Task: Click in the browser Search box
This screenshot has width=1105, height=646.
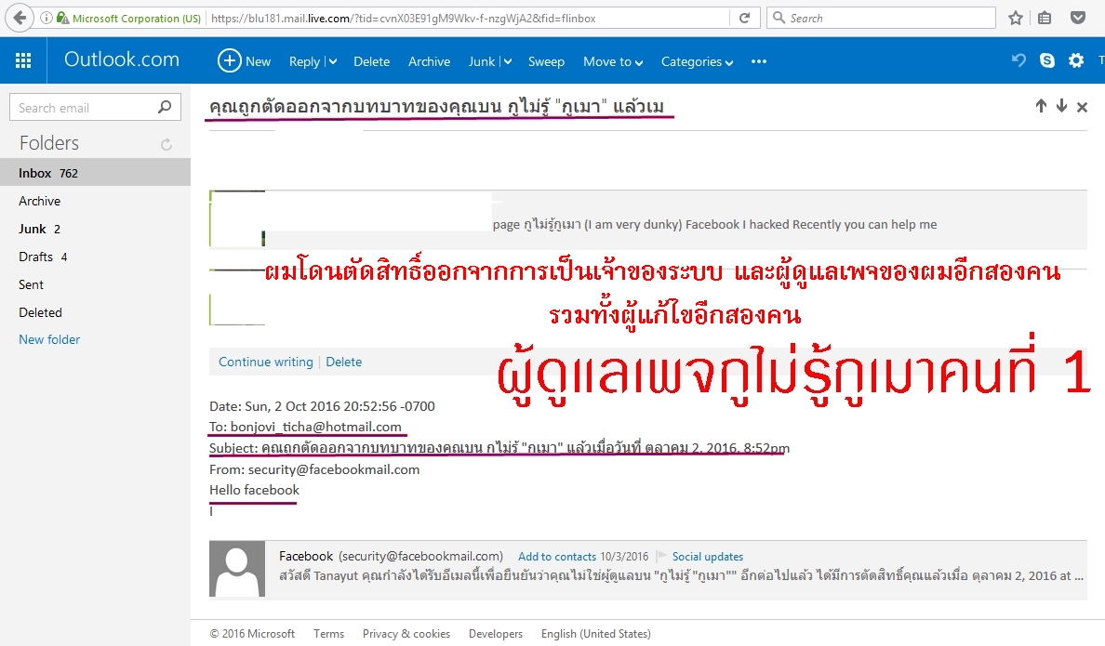Action: [881, 19]
